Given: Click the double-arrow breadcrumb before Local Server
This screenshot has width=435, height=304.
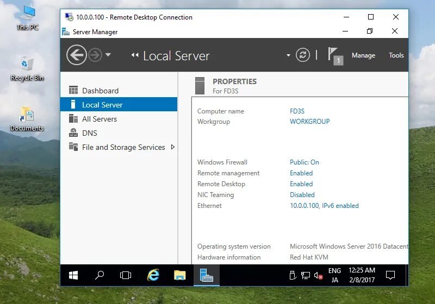Looking at the screenshot, I should [x=135, y=55].
